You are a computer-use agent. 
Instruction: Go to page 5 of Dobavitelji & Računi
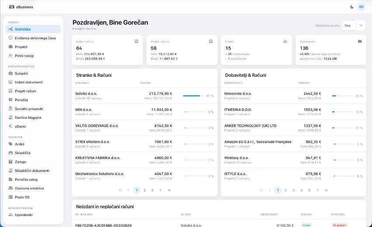click(x=310, y=190)
